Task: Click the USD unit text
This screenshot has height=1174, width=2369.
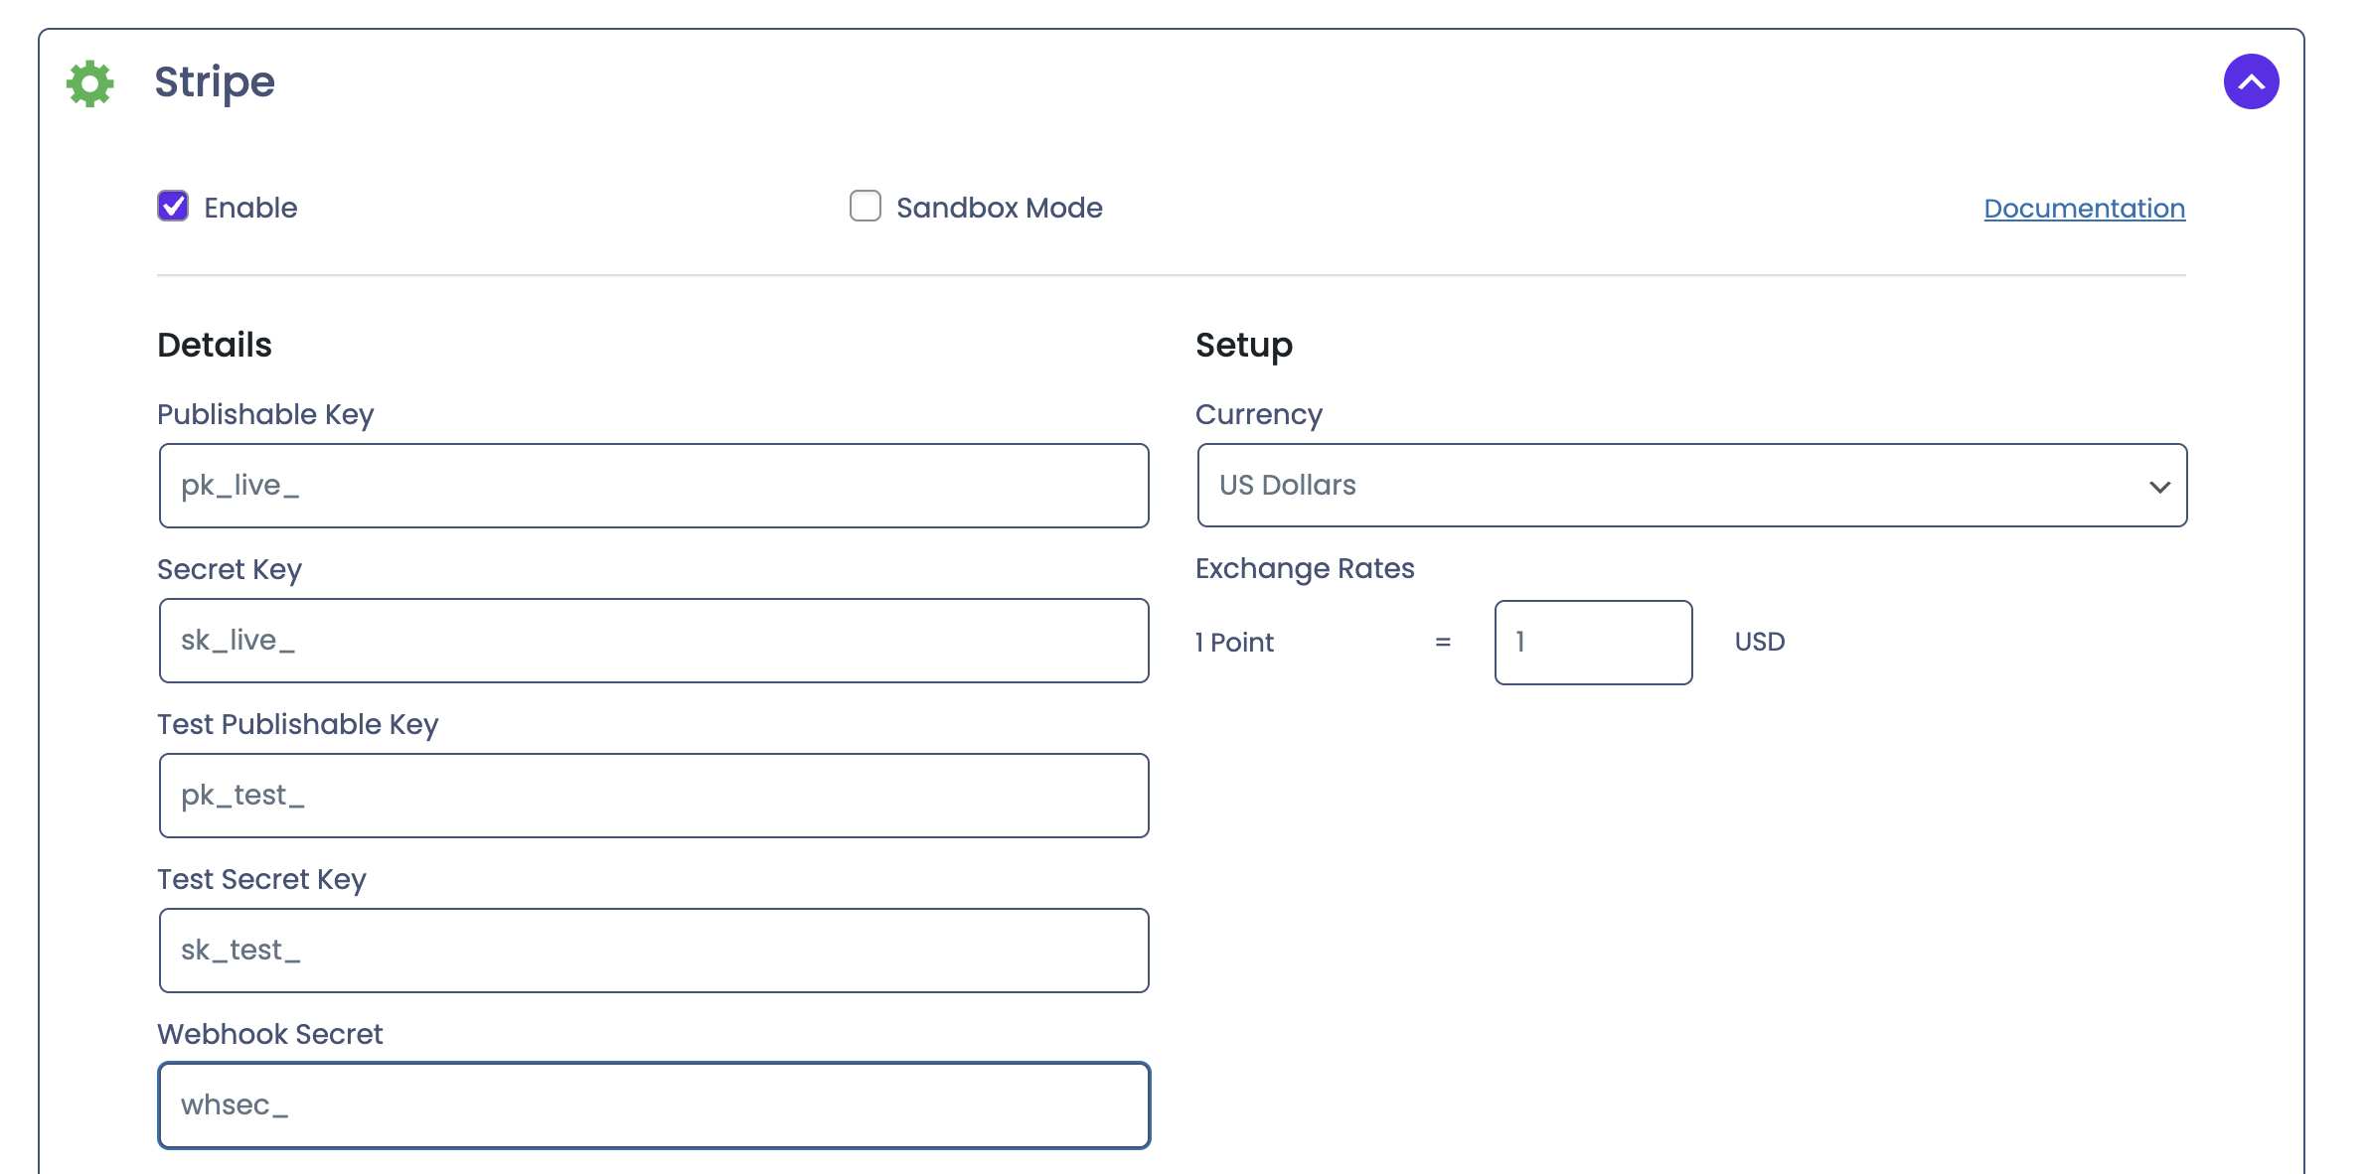Action: pos(1759,642)
